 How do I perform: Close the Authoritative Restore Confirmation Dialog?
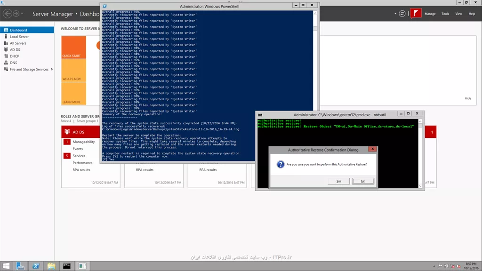coord(373,149)
